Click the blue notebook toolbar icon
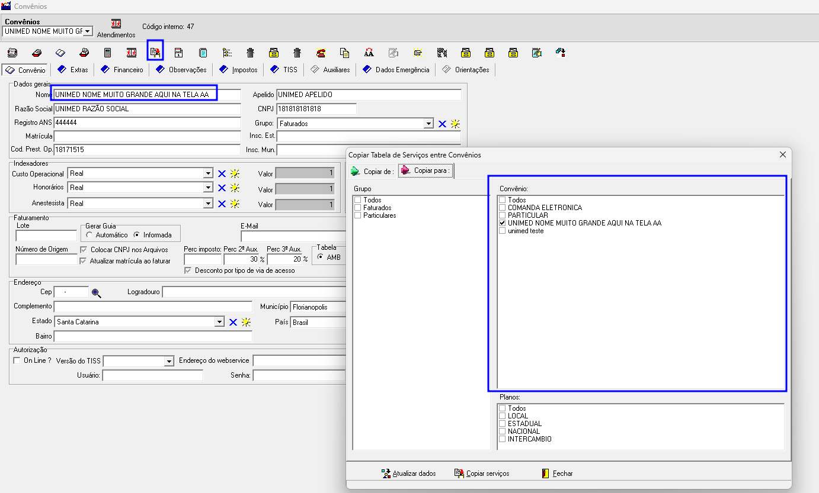Viewport: 819px width, 493px height. [x=203, y=53]
